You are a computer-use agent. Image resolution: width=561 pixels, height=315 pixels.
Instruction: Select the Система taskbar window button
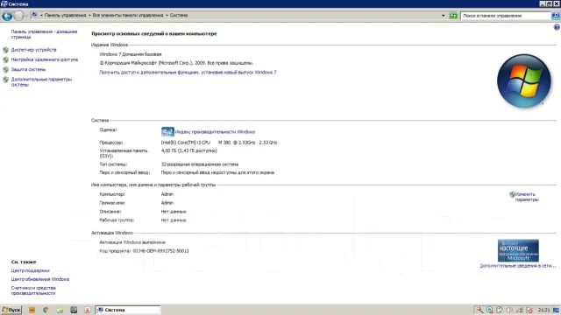pos(128,310)
